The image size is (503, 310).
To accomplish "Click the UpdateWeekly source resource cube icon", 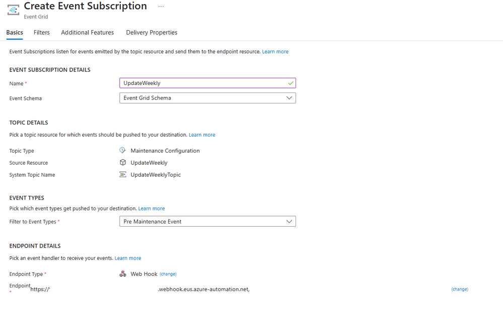I will coord(123,162).
